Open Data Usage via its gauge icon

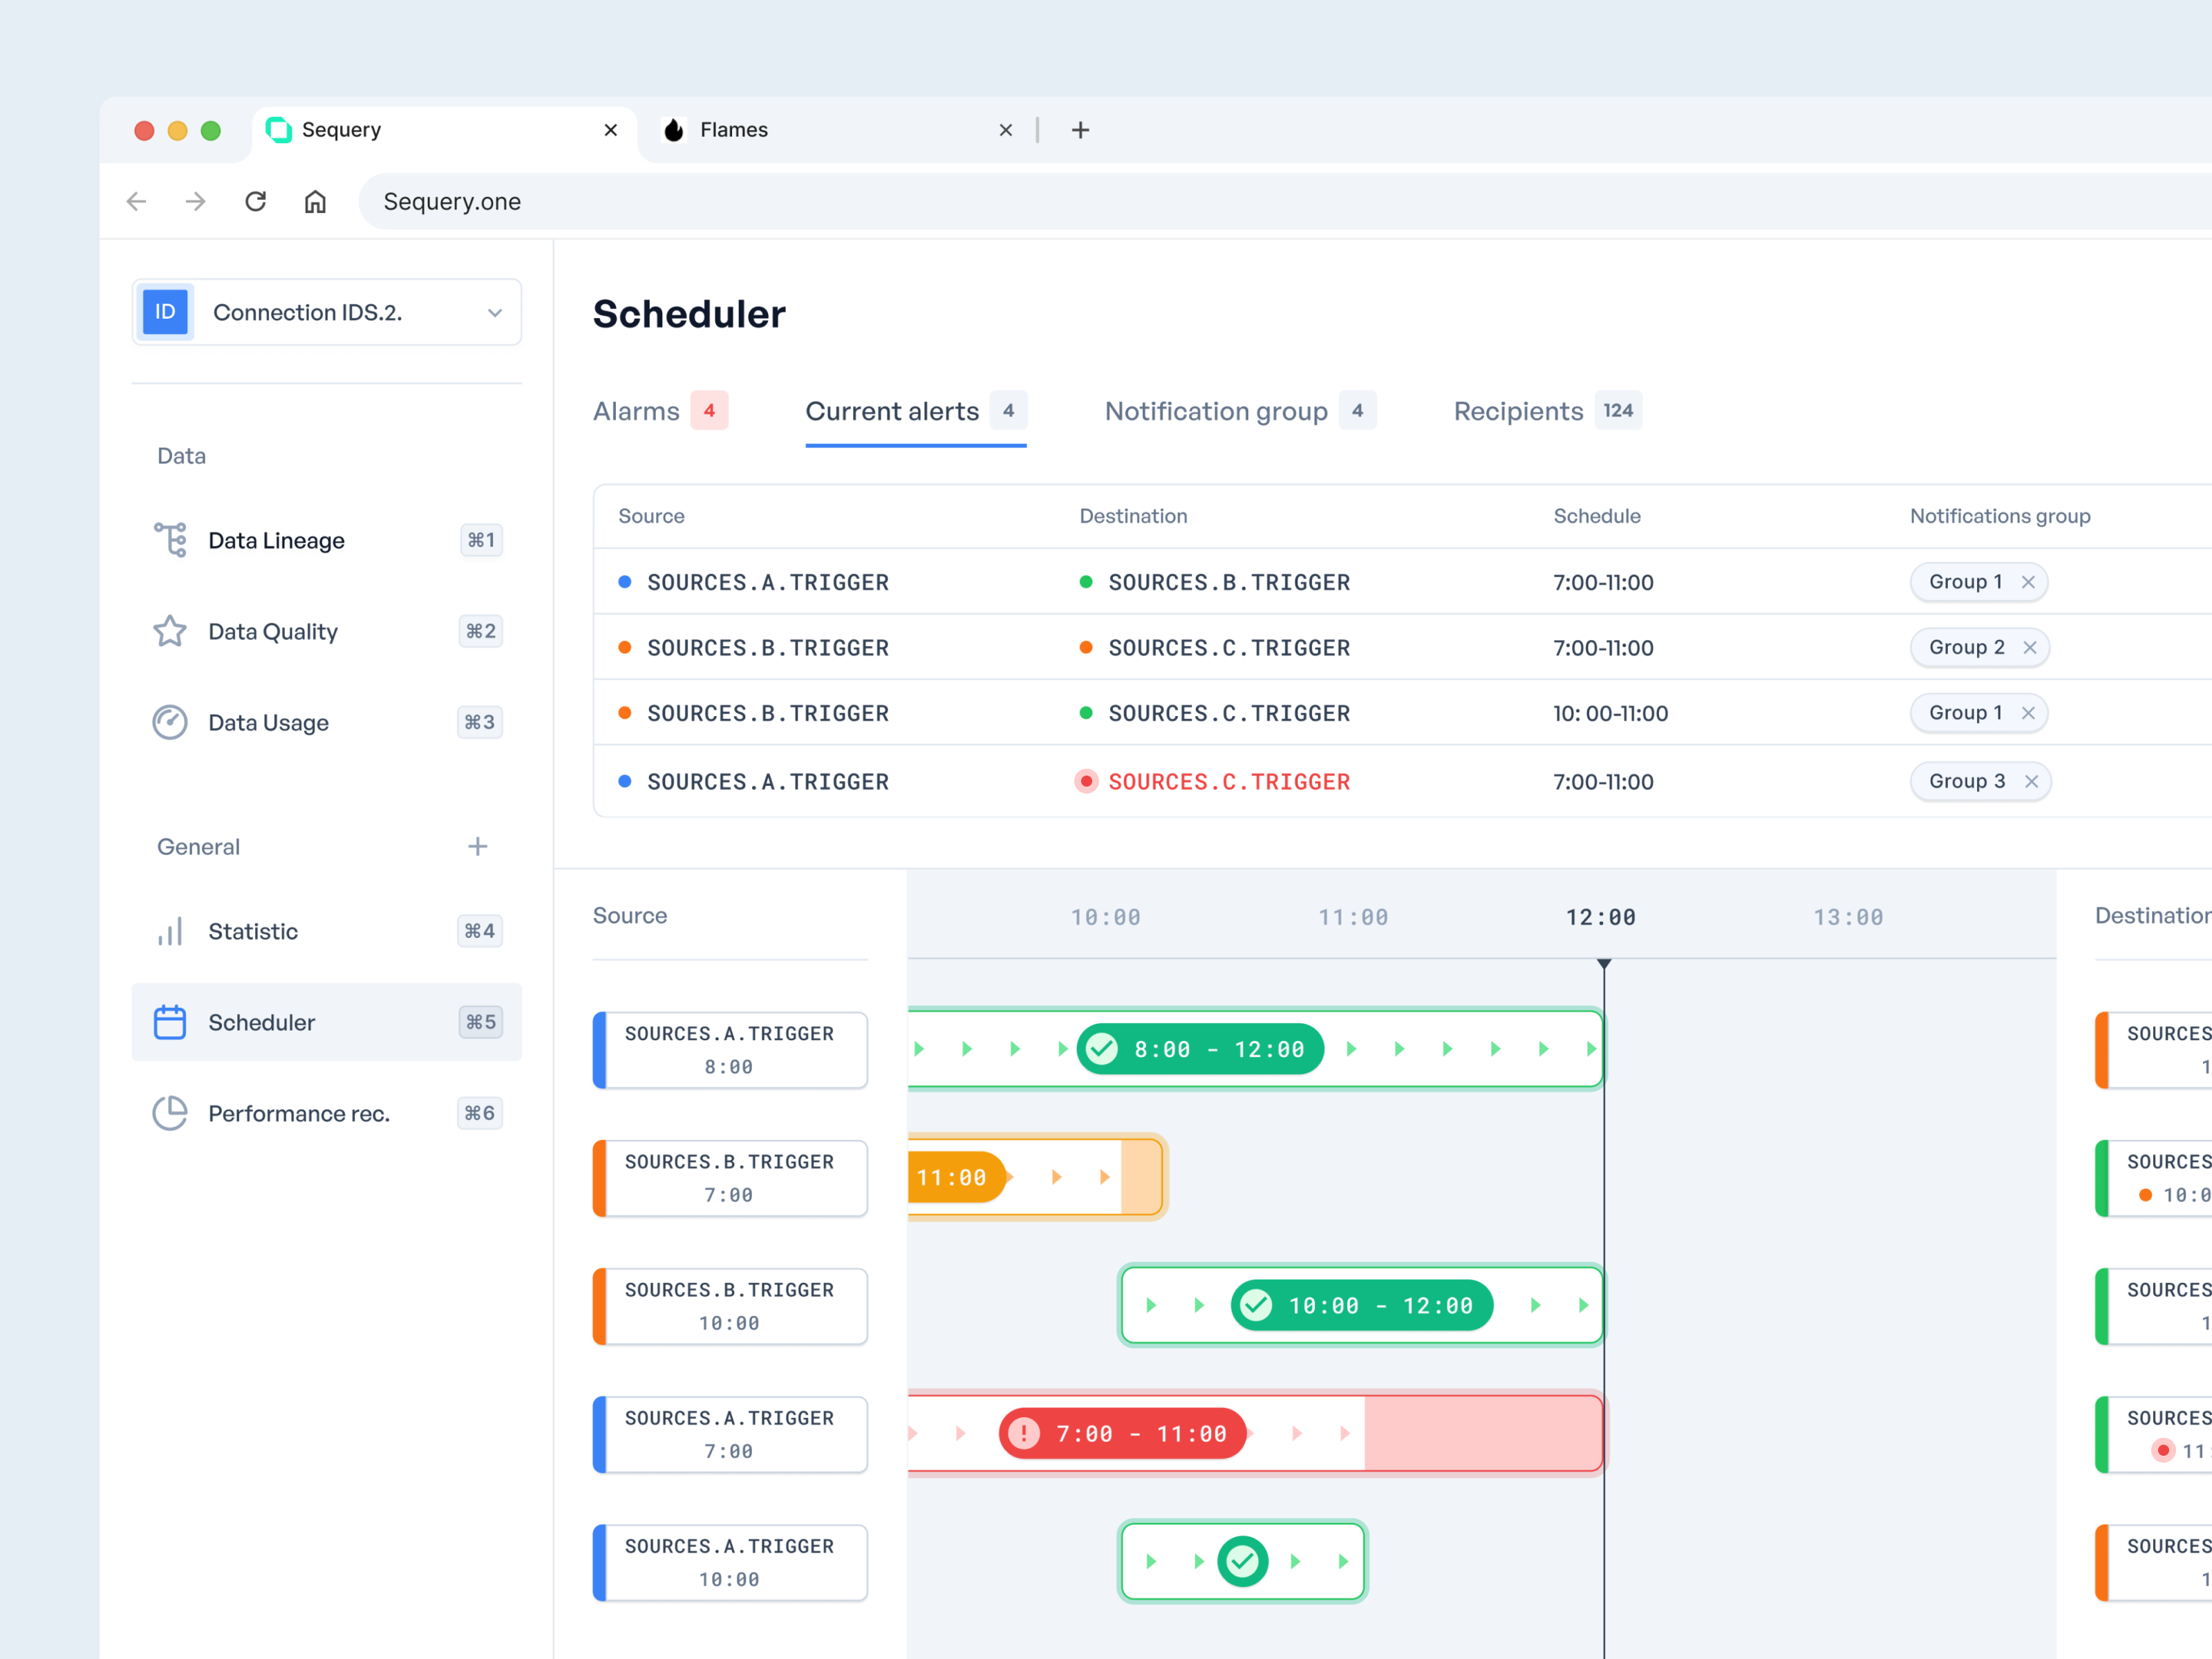(x=170, y=722)
